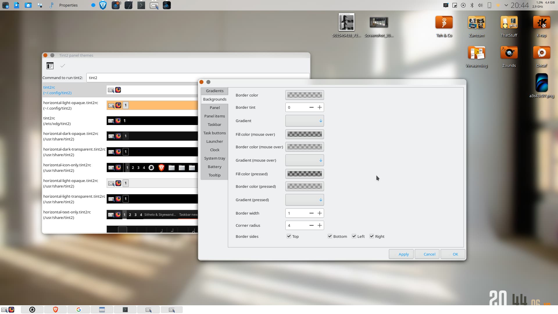
Task: Click the checkmark apply icon in Tint2 themes
Action: pos(63,66)
